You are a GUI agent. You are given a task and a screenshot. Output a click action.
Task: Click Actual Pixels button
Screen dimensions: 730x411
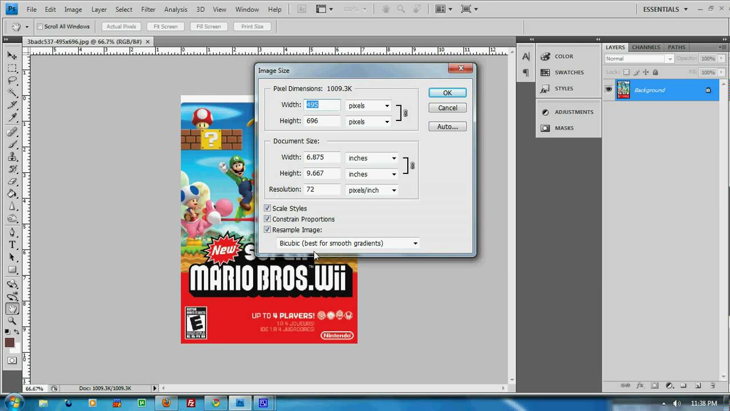click(x=121, y=26)
